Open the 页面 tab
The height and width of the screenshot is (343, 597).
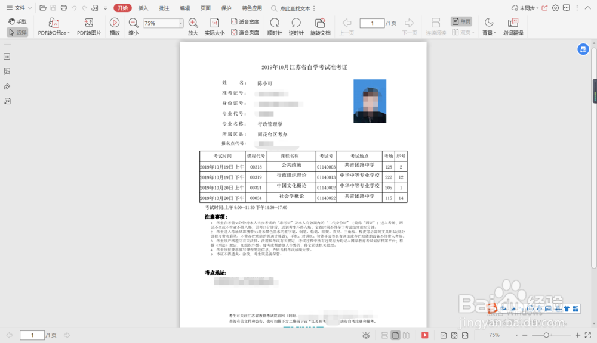[x=205, y=8]
